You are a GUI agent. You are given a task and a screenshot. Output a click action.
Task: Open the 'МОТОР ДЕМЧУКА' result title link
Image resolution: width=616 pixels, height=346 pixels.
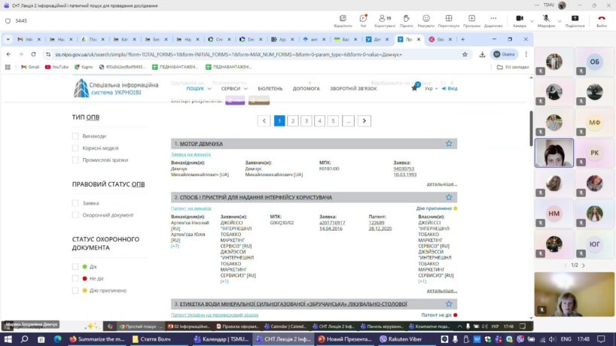coord(201,144)
